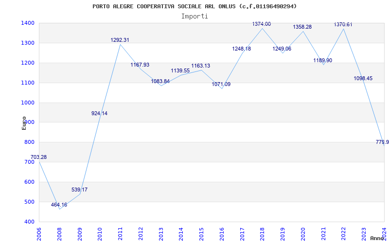This screenshot has height=243, width=389.
Task: Click the Anno x-axis title
Action: coord(377,238)
